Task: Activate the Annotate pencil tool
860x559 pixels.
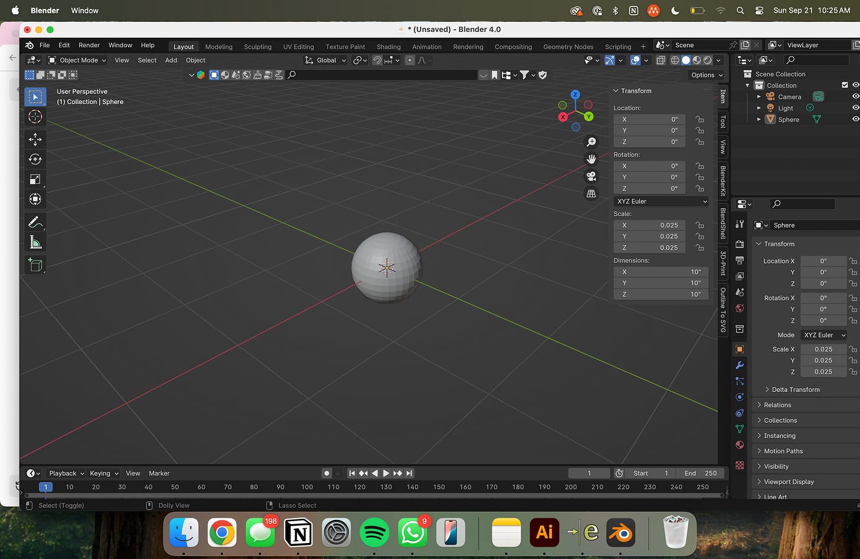Action: pos(35,222)
